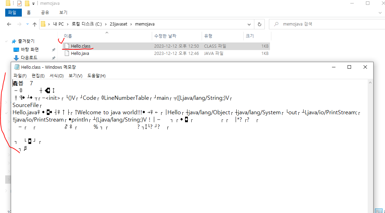Open the quick access toolbar customize dropdown
Viewport: 385px width, 213px height.
point(33,4)
